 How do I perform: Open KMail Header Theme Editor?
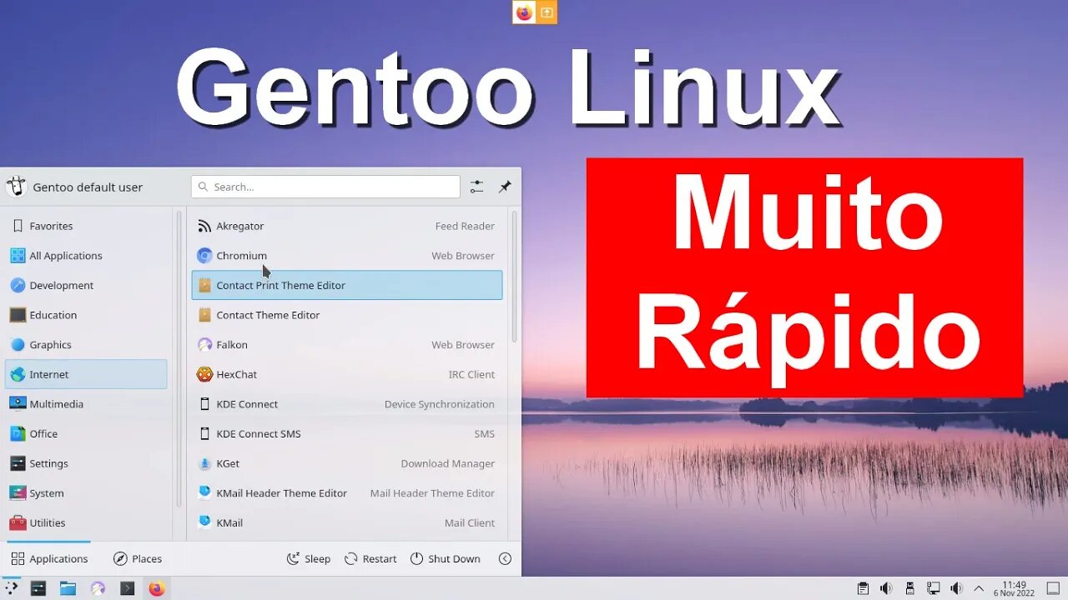[347, 493]
